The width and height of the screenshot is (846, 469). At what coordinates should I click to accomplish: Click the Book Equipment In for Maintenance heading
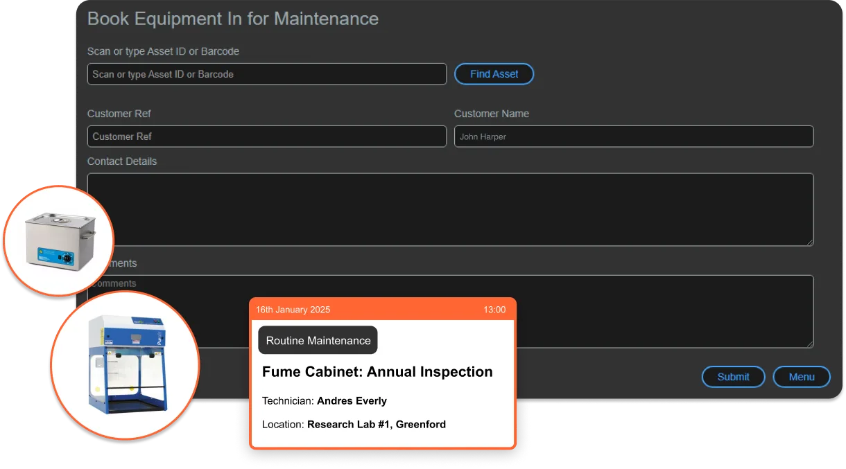coord(233,19)
